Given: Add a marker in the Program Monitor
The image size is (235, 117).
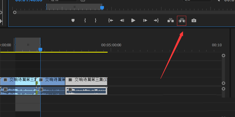Looking at the screenshot, I should tap(73, 21).
